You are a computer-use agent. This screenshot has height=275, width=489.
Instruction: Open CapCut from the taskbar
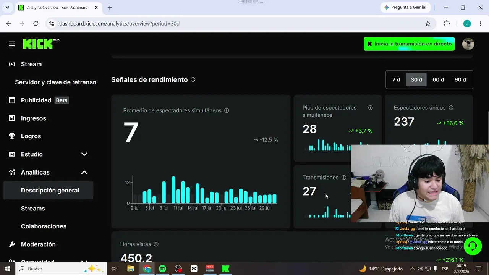[x=194, y=269]
